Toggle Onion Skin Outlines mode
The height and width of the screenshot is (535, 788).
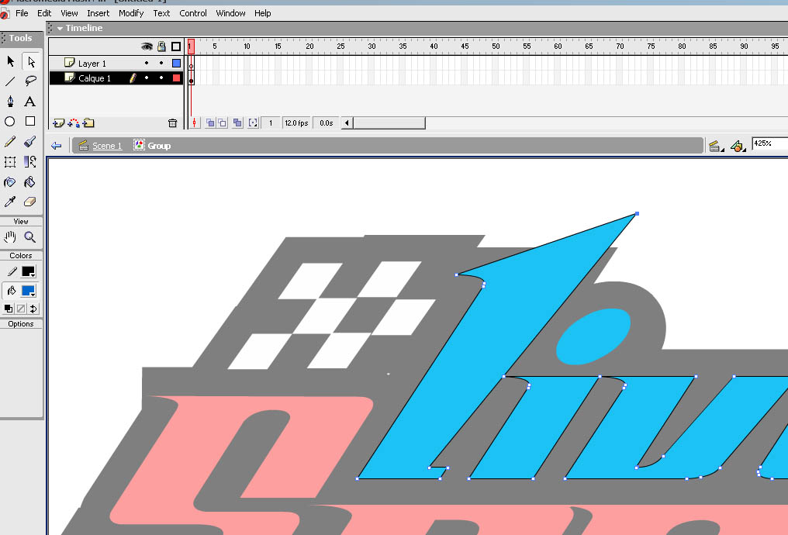222,123
